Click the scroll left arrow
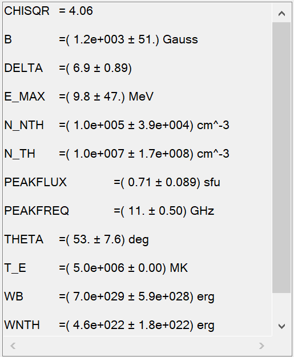This screenshot has height=357, width=294. click(x=13, y=346)
